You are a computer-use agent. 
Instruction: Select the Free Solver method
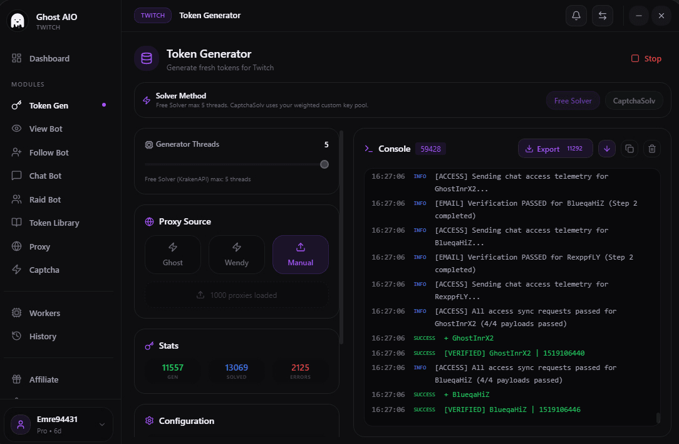pyautogui.click(x=573, y=100)
